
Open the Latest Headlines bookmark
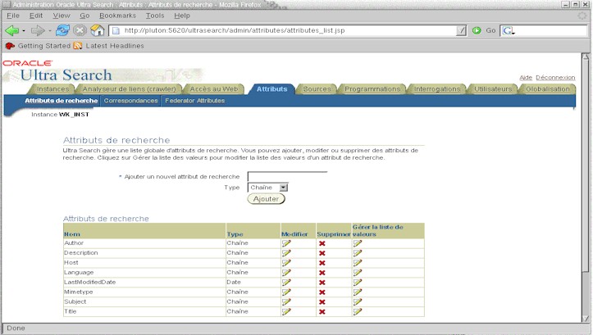click(109, 46)
